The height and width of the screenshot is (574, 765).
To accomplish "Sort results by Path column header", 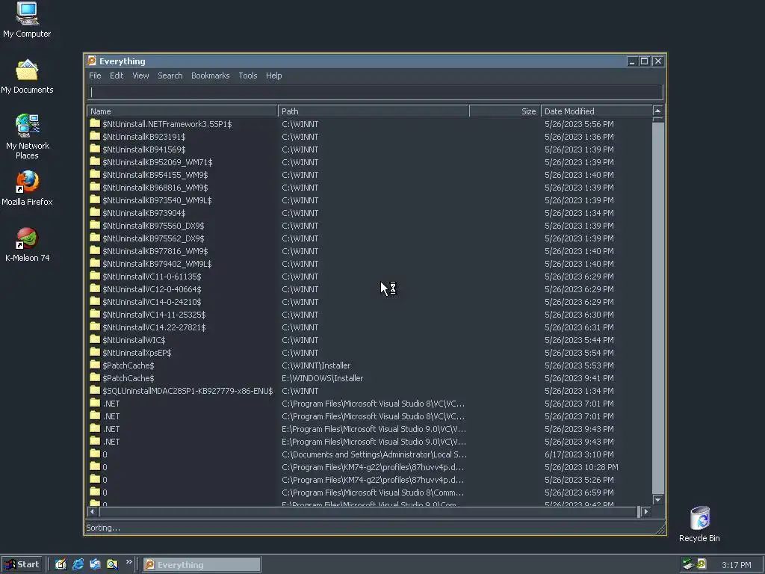I will pyautogui.click(x=374, y=111).
